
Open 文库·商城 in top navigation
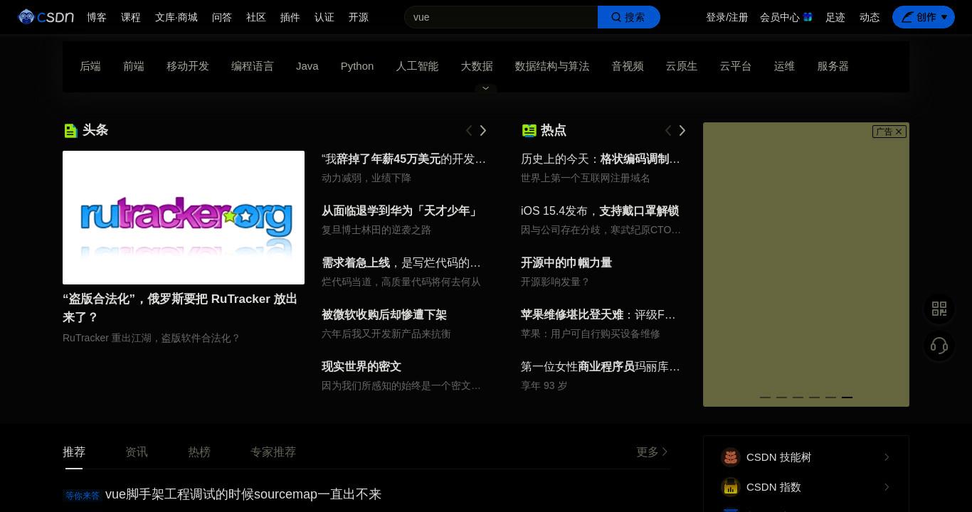(176, 17)
